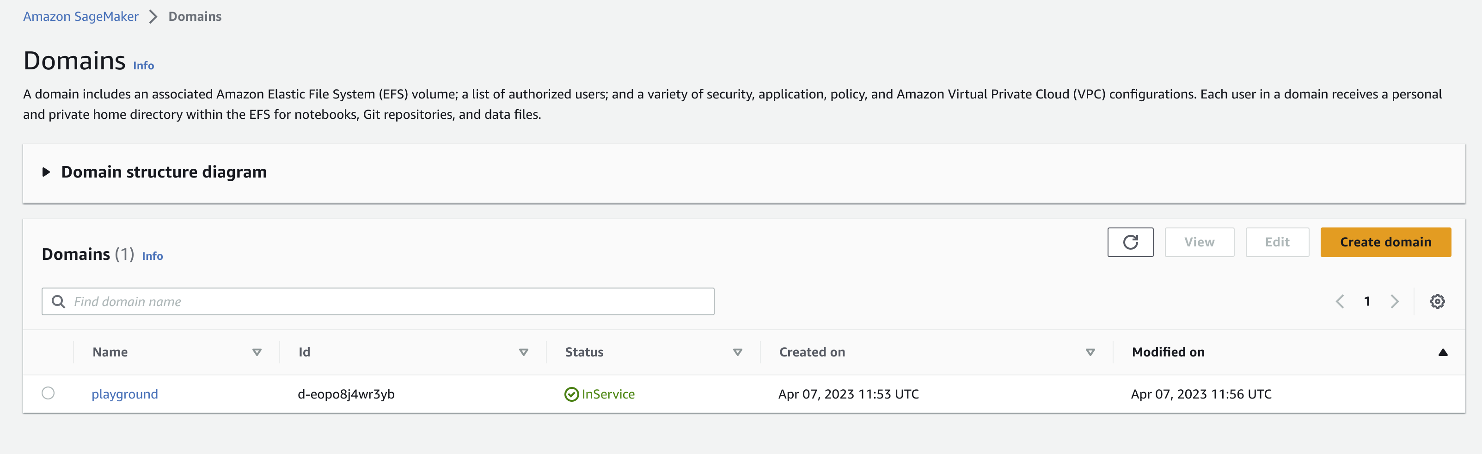Click the breadcrumb chevron separator
This screenshot has width=1482, height=454.
pos(153,17)
